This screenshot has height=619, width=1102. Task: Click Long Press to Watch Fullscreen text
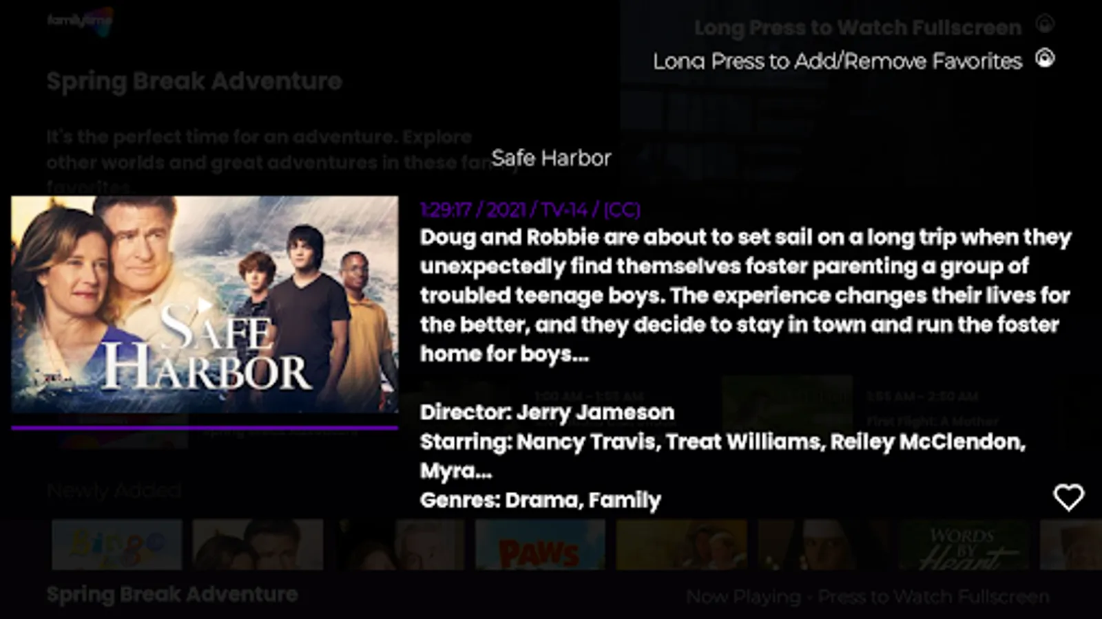[x=857, y=28]
